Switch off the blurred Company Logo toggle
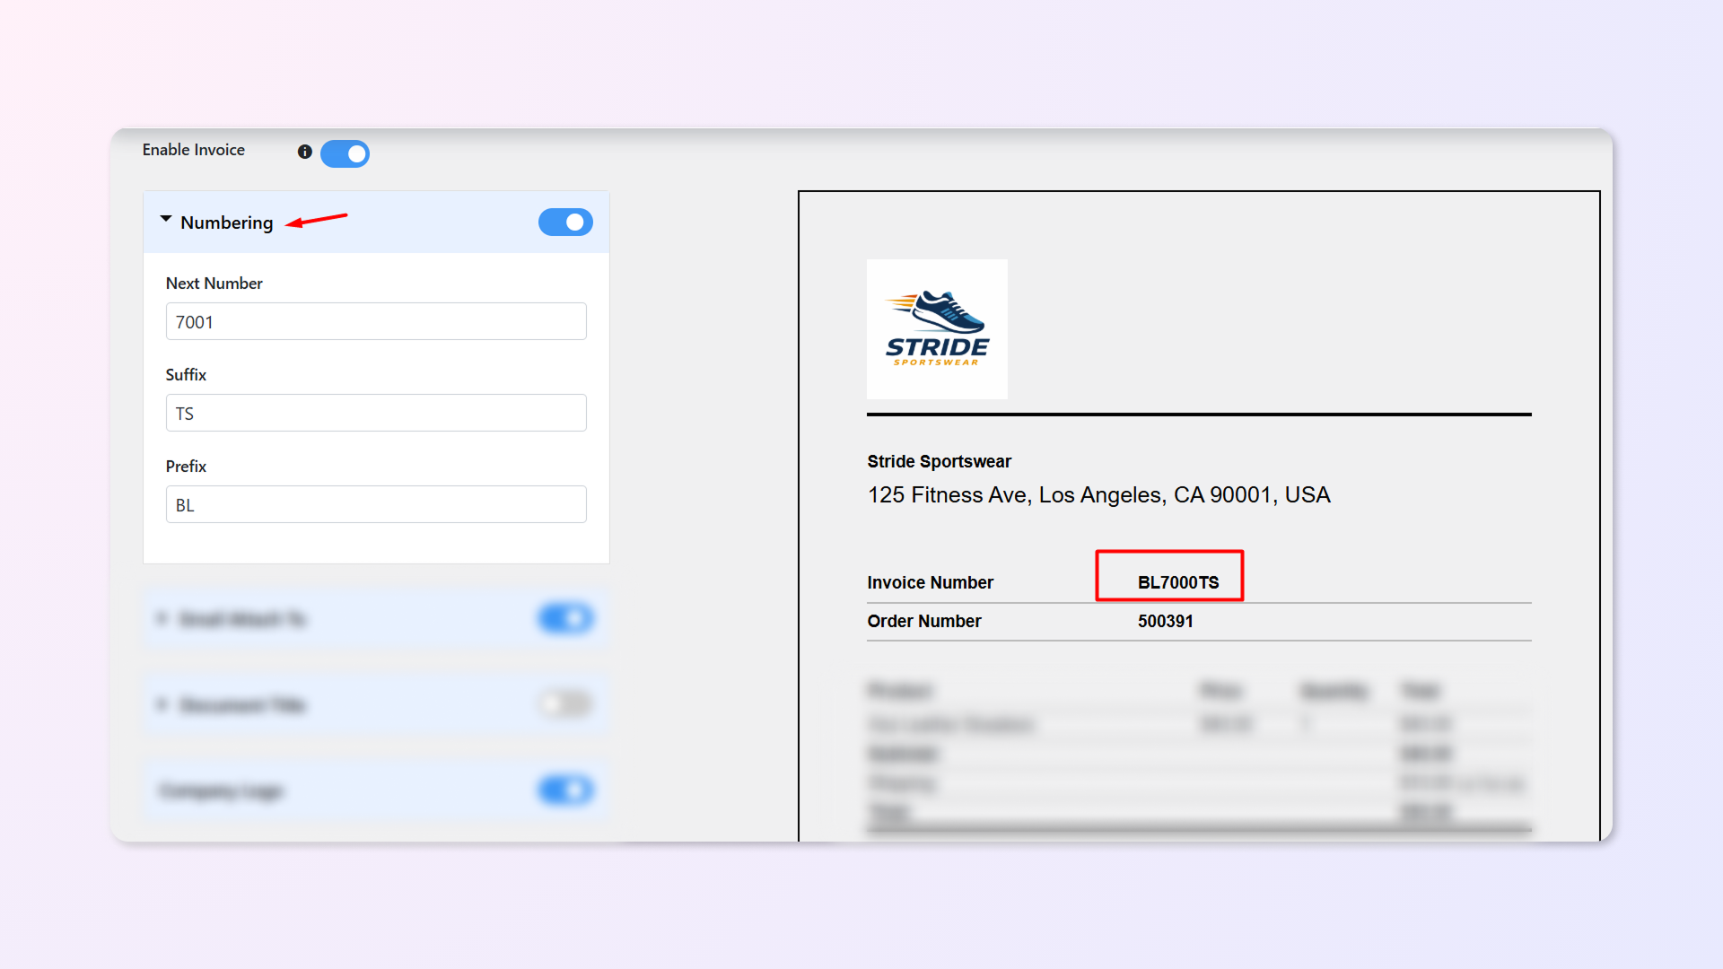The width and height of the screenshot is (1723, 969). [x=565, y=790]
